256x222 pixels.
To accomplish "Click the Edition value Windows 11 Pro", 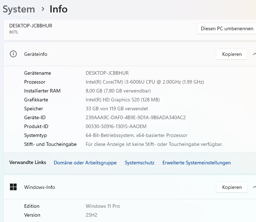I will (103, 206).
